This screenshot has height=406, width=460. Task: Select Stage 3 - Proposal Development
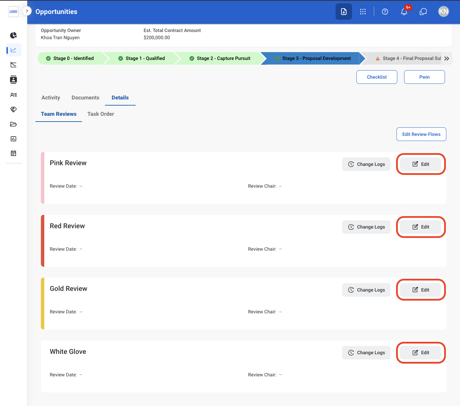(313, 58)
